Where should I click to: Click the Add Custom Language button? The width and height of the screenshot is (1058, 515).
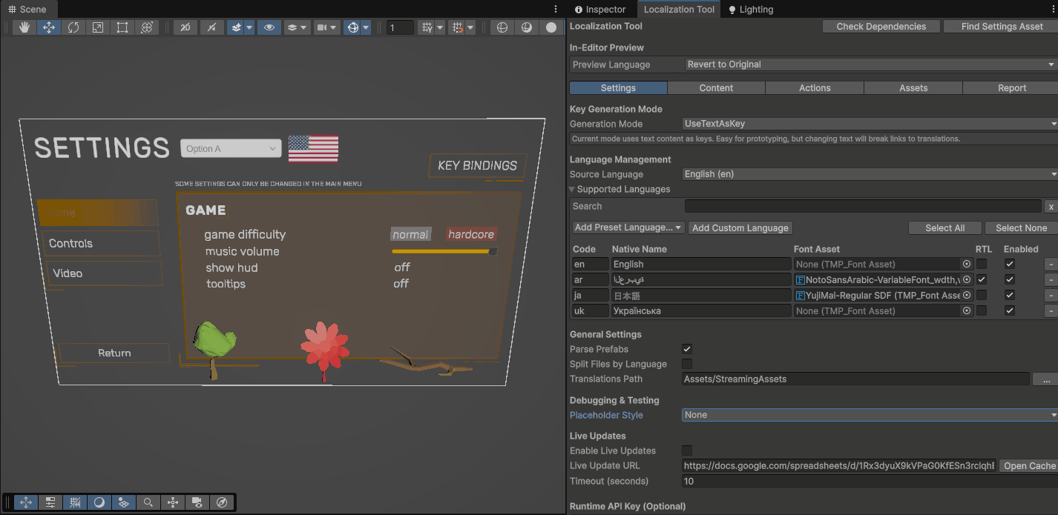[x=740, y=227]
